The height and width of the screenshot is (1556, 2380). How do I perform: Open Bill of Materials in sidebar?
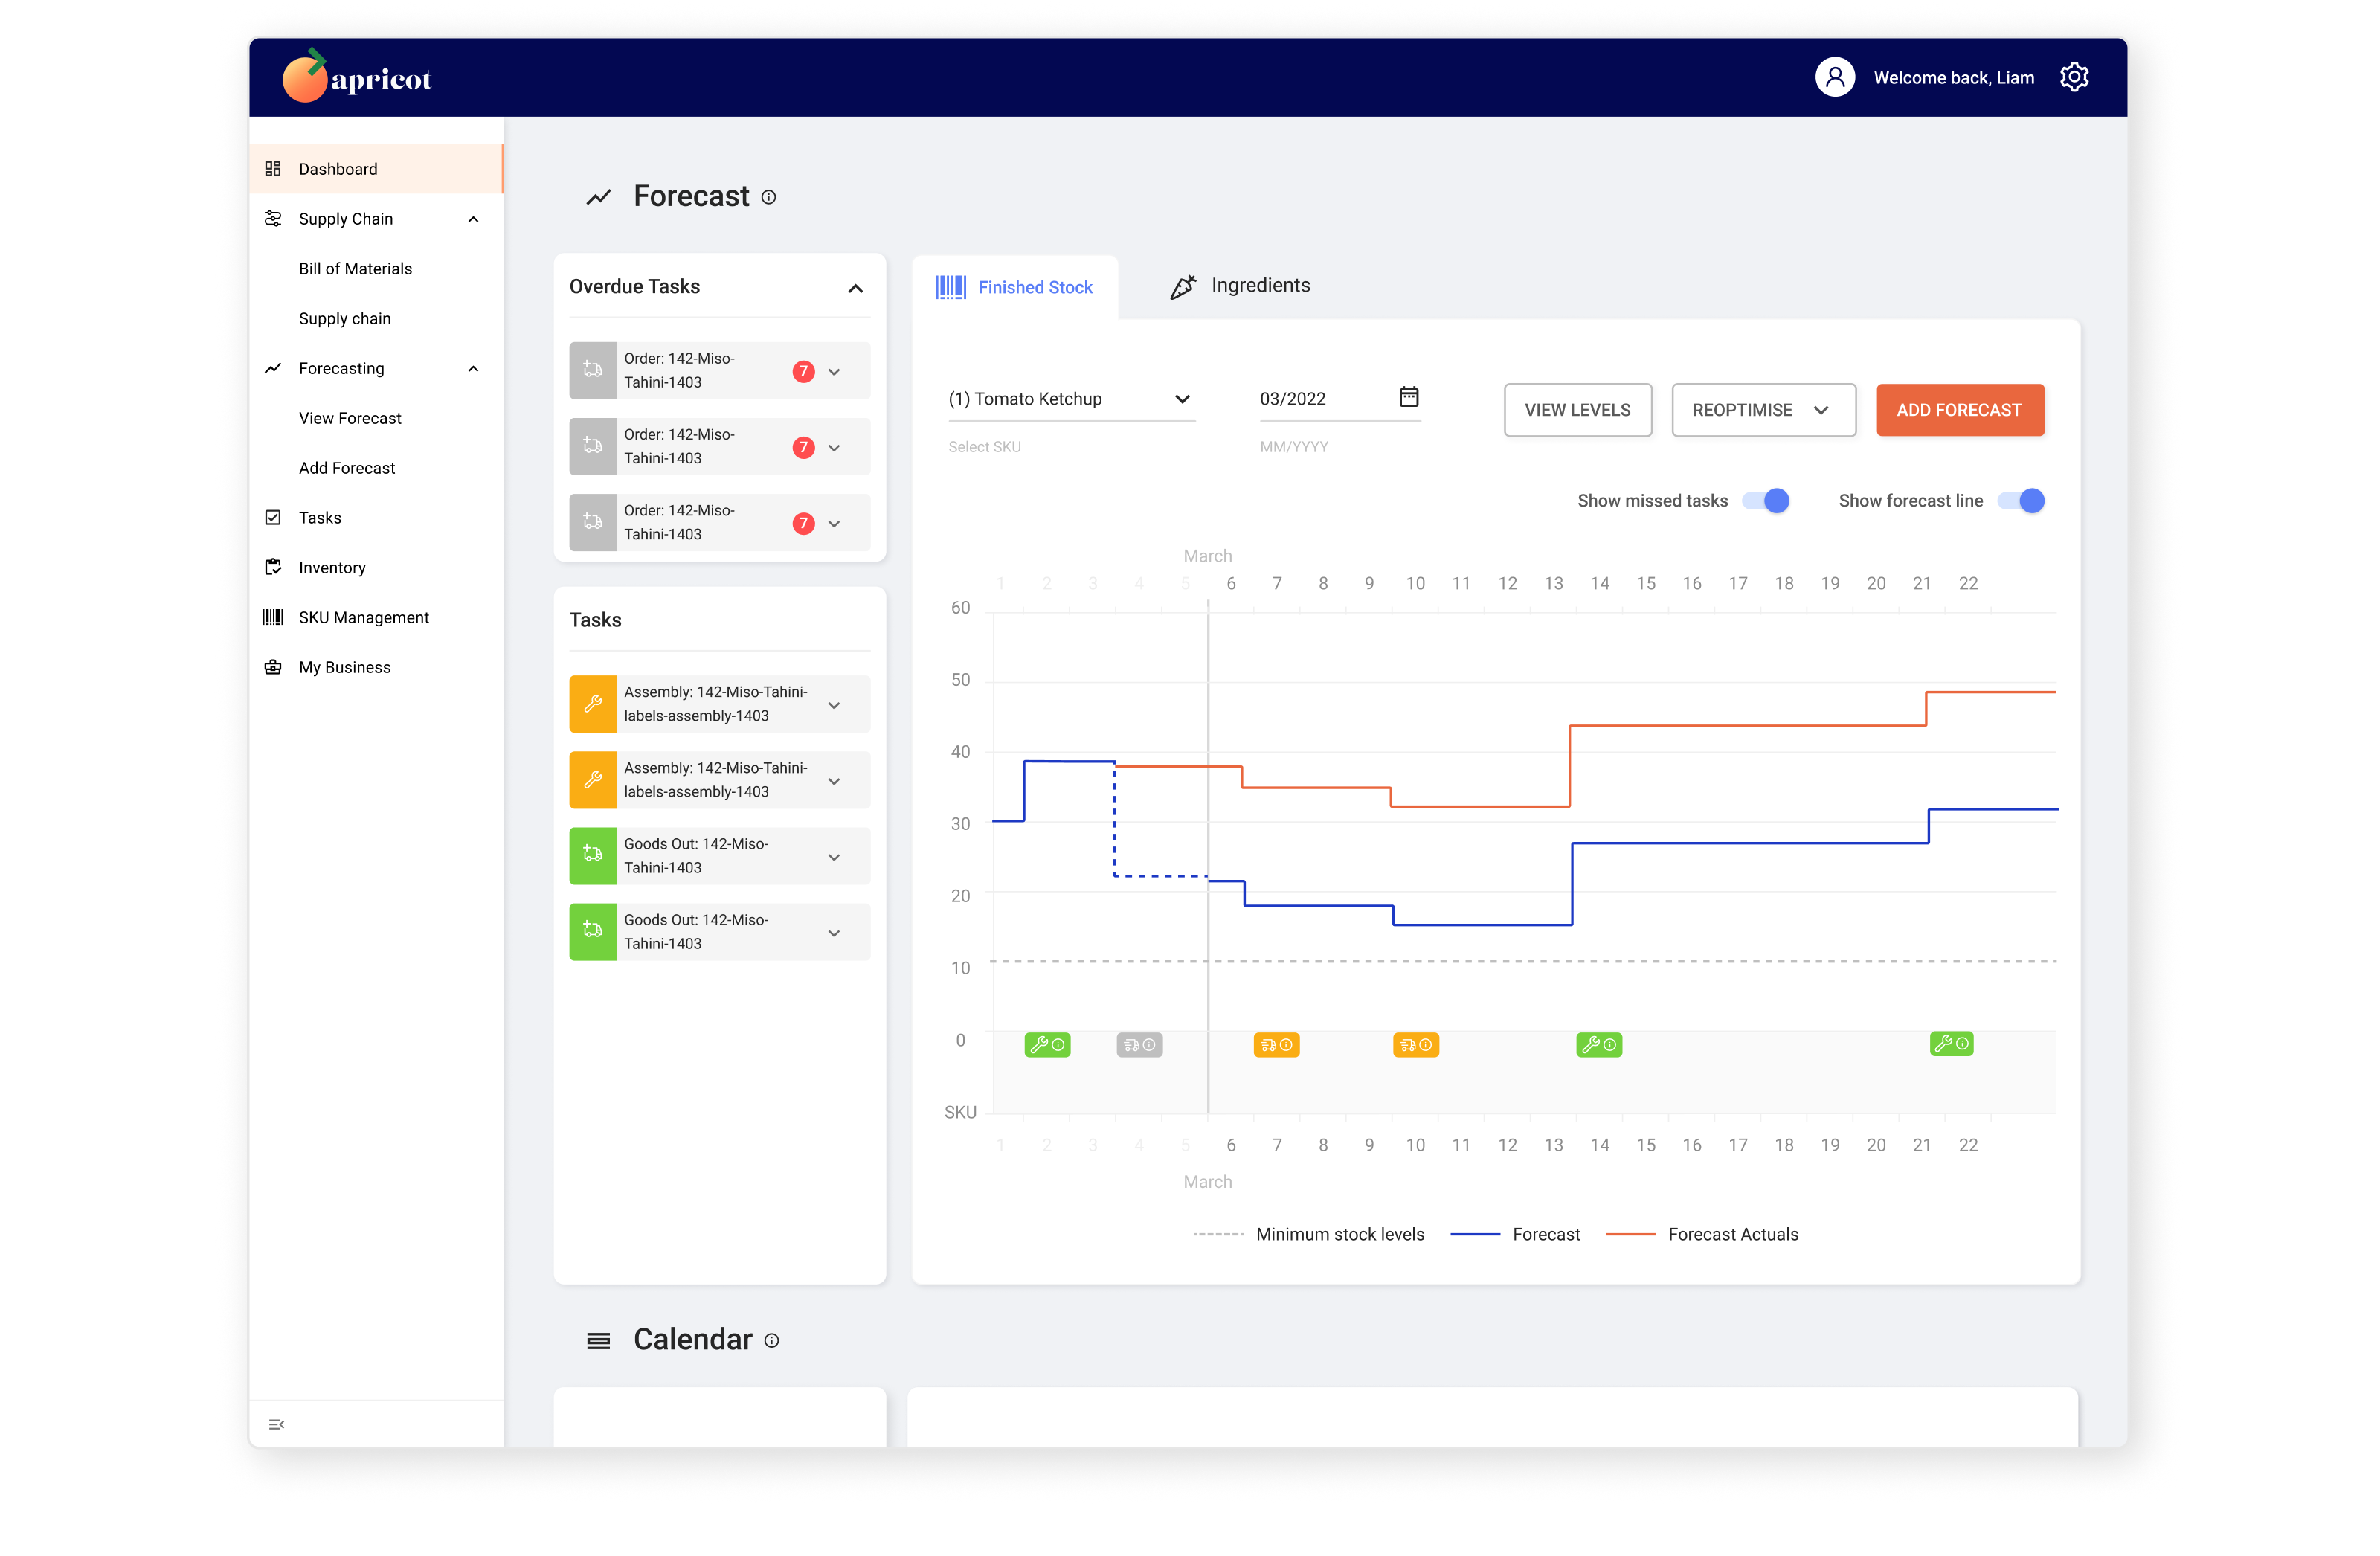point(355,269)
